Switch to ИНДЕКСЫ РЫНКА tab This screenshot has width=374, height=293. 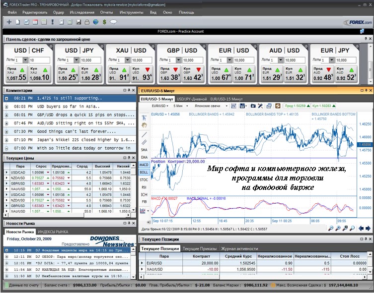[x=53, y=232]
